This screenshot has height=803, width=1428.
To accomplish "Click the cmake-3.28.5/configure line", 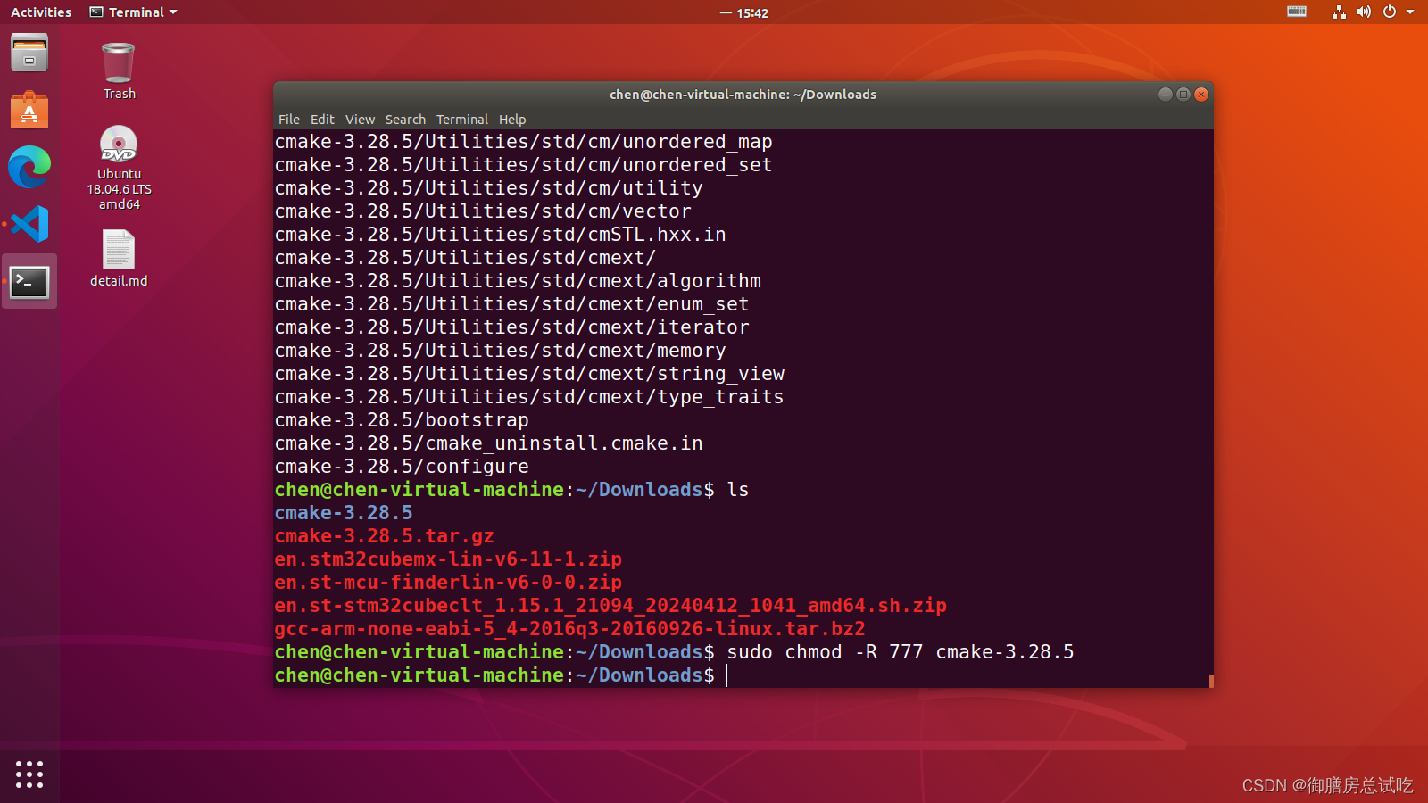I will 402,467.
